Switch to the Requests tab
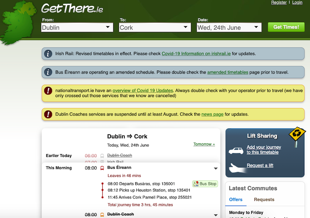This screenshot has height=218, width=310. tap(264, 200)
